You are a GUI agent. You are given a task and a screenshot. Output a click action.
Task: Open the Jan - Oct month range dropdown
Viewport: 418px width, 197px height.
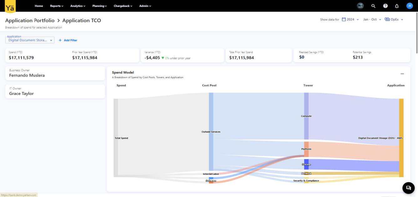pyautogui.click(x=372, y=19)
